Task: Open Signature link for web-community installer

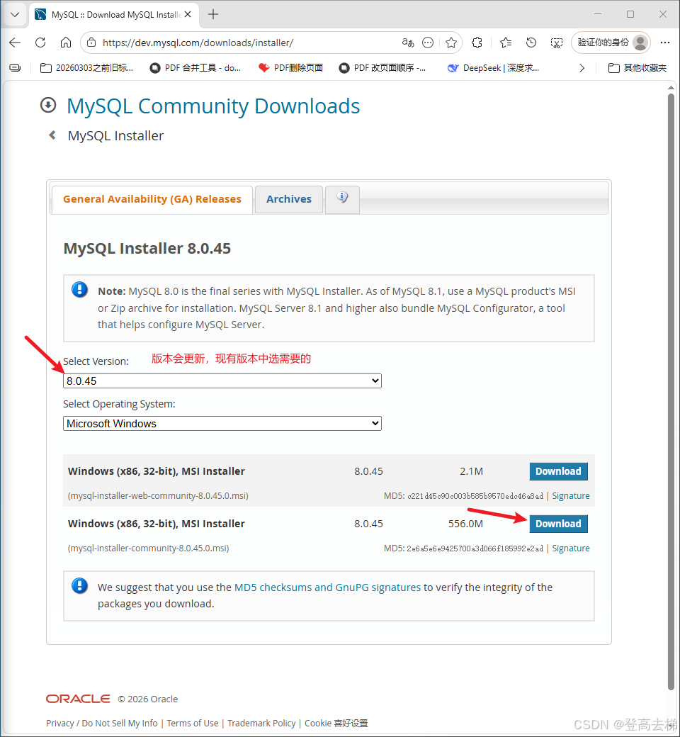Action: [570, 496]
